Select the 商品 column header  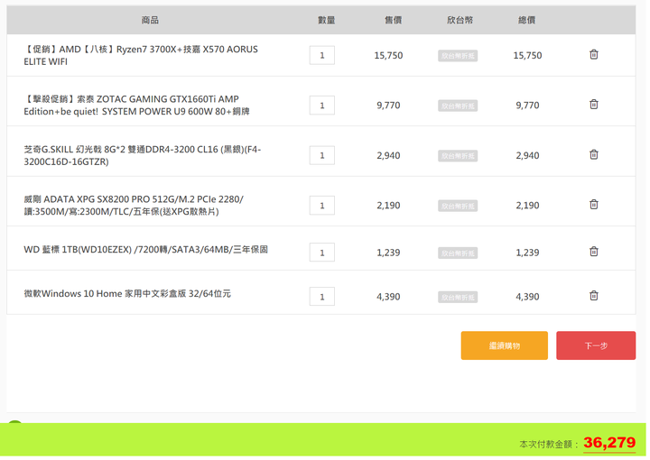[150, 20]
